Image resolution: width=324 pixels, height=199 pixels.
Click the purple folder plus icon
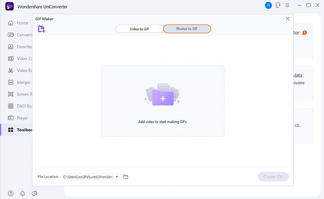[x=163, y=98]
